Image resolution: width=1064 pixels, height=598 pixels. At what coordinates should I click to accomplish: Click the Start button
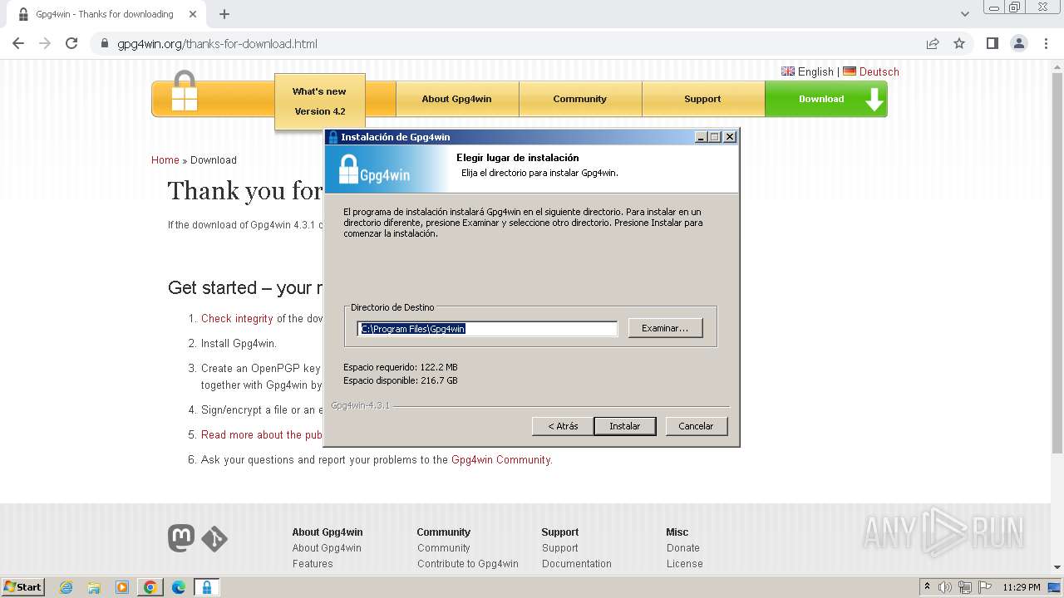[x=22, y=587]
